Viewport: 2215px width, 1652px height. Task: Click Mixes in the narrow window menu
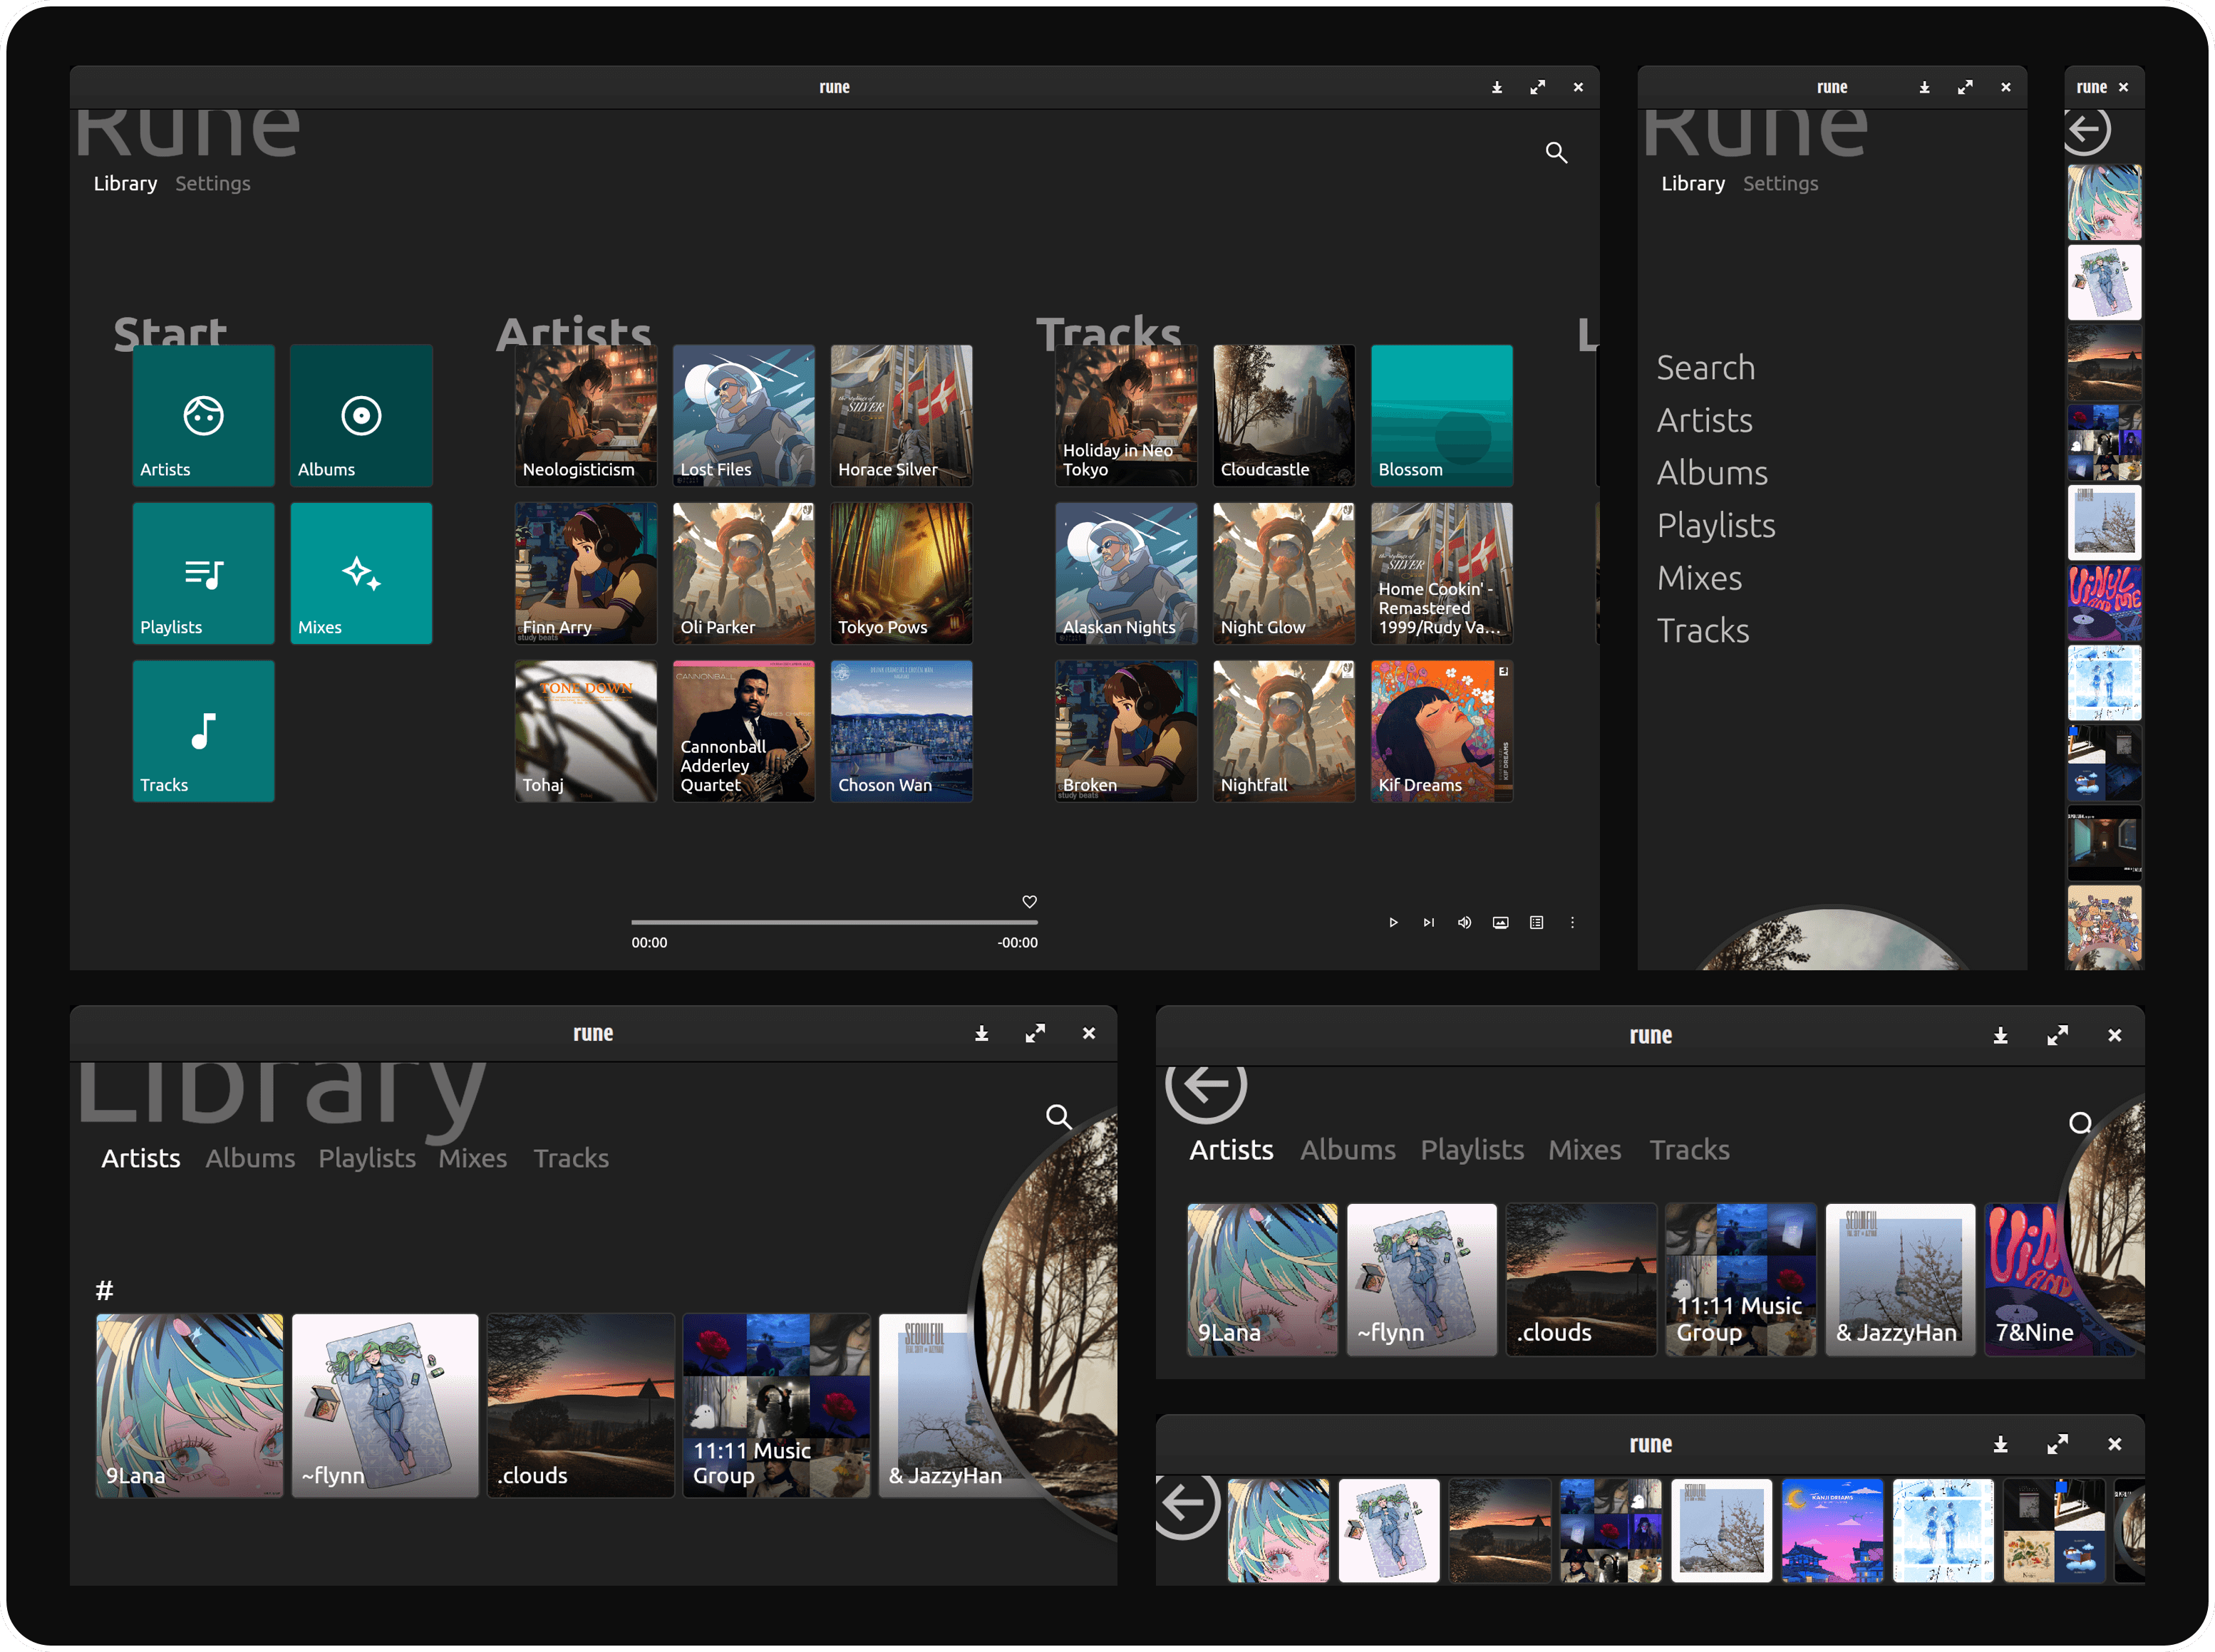pos(1699,579)
